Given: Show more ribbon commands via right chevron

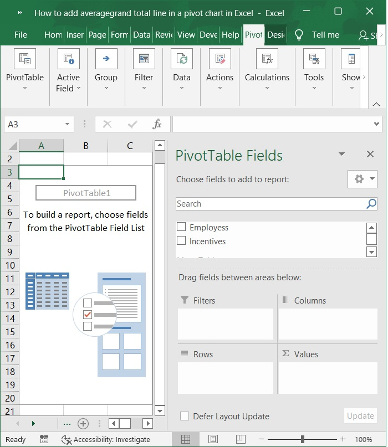Looking at the screenshot, I should coord(364,77).
